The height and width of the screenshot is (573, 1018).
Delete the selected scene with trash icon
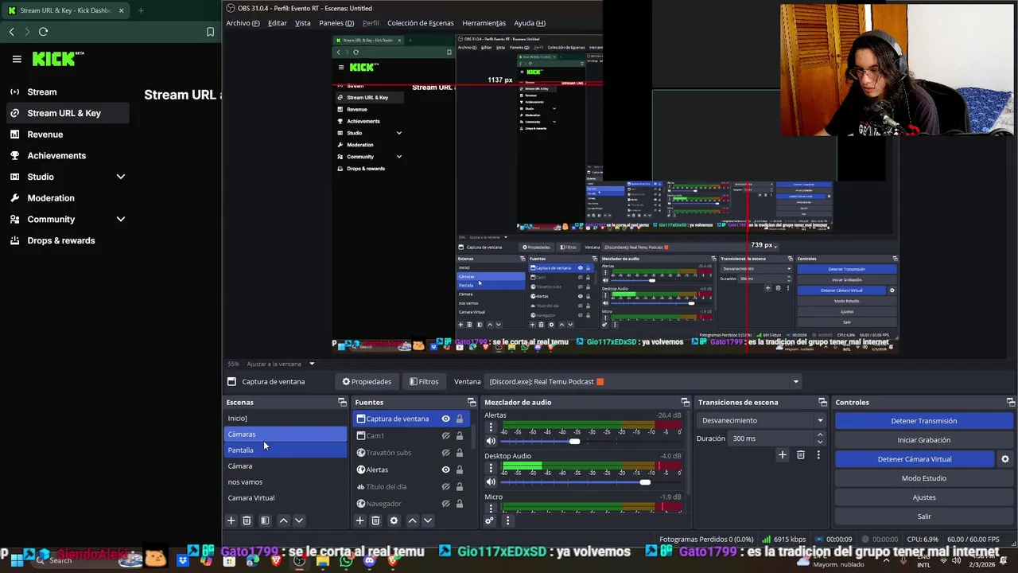(247, 520)
